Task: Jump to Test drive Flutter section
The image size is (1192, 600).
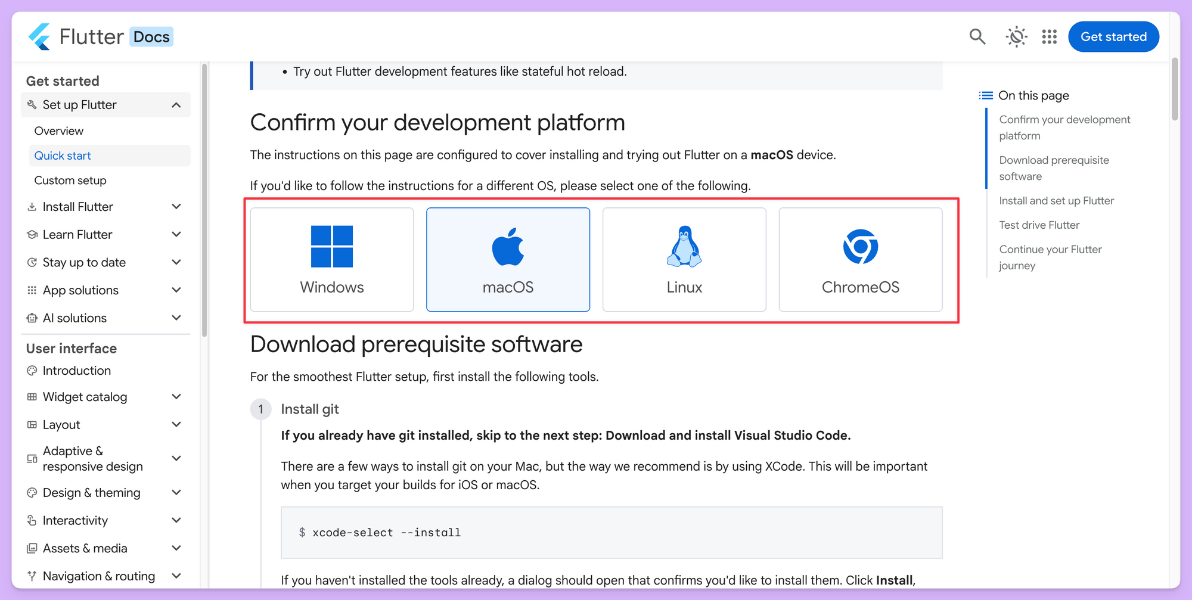Action: [1039, 225]
